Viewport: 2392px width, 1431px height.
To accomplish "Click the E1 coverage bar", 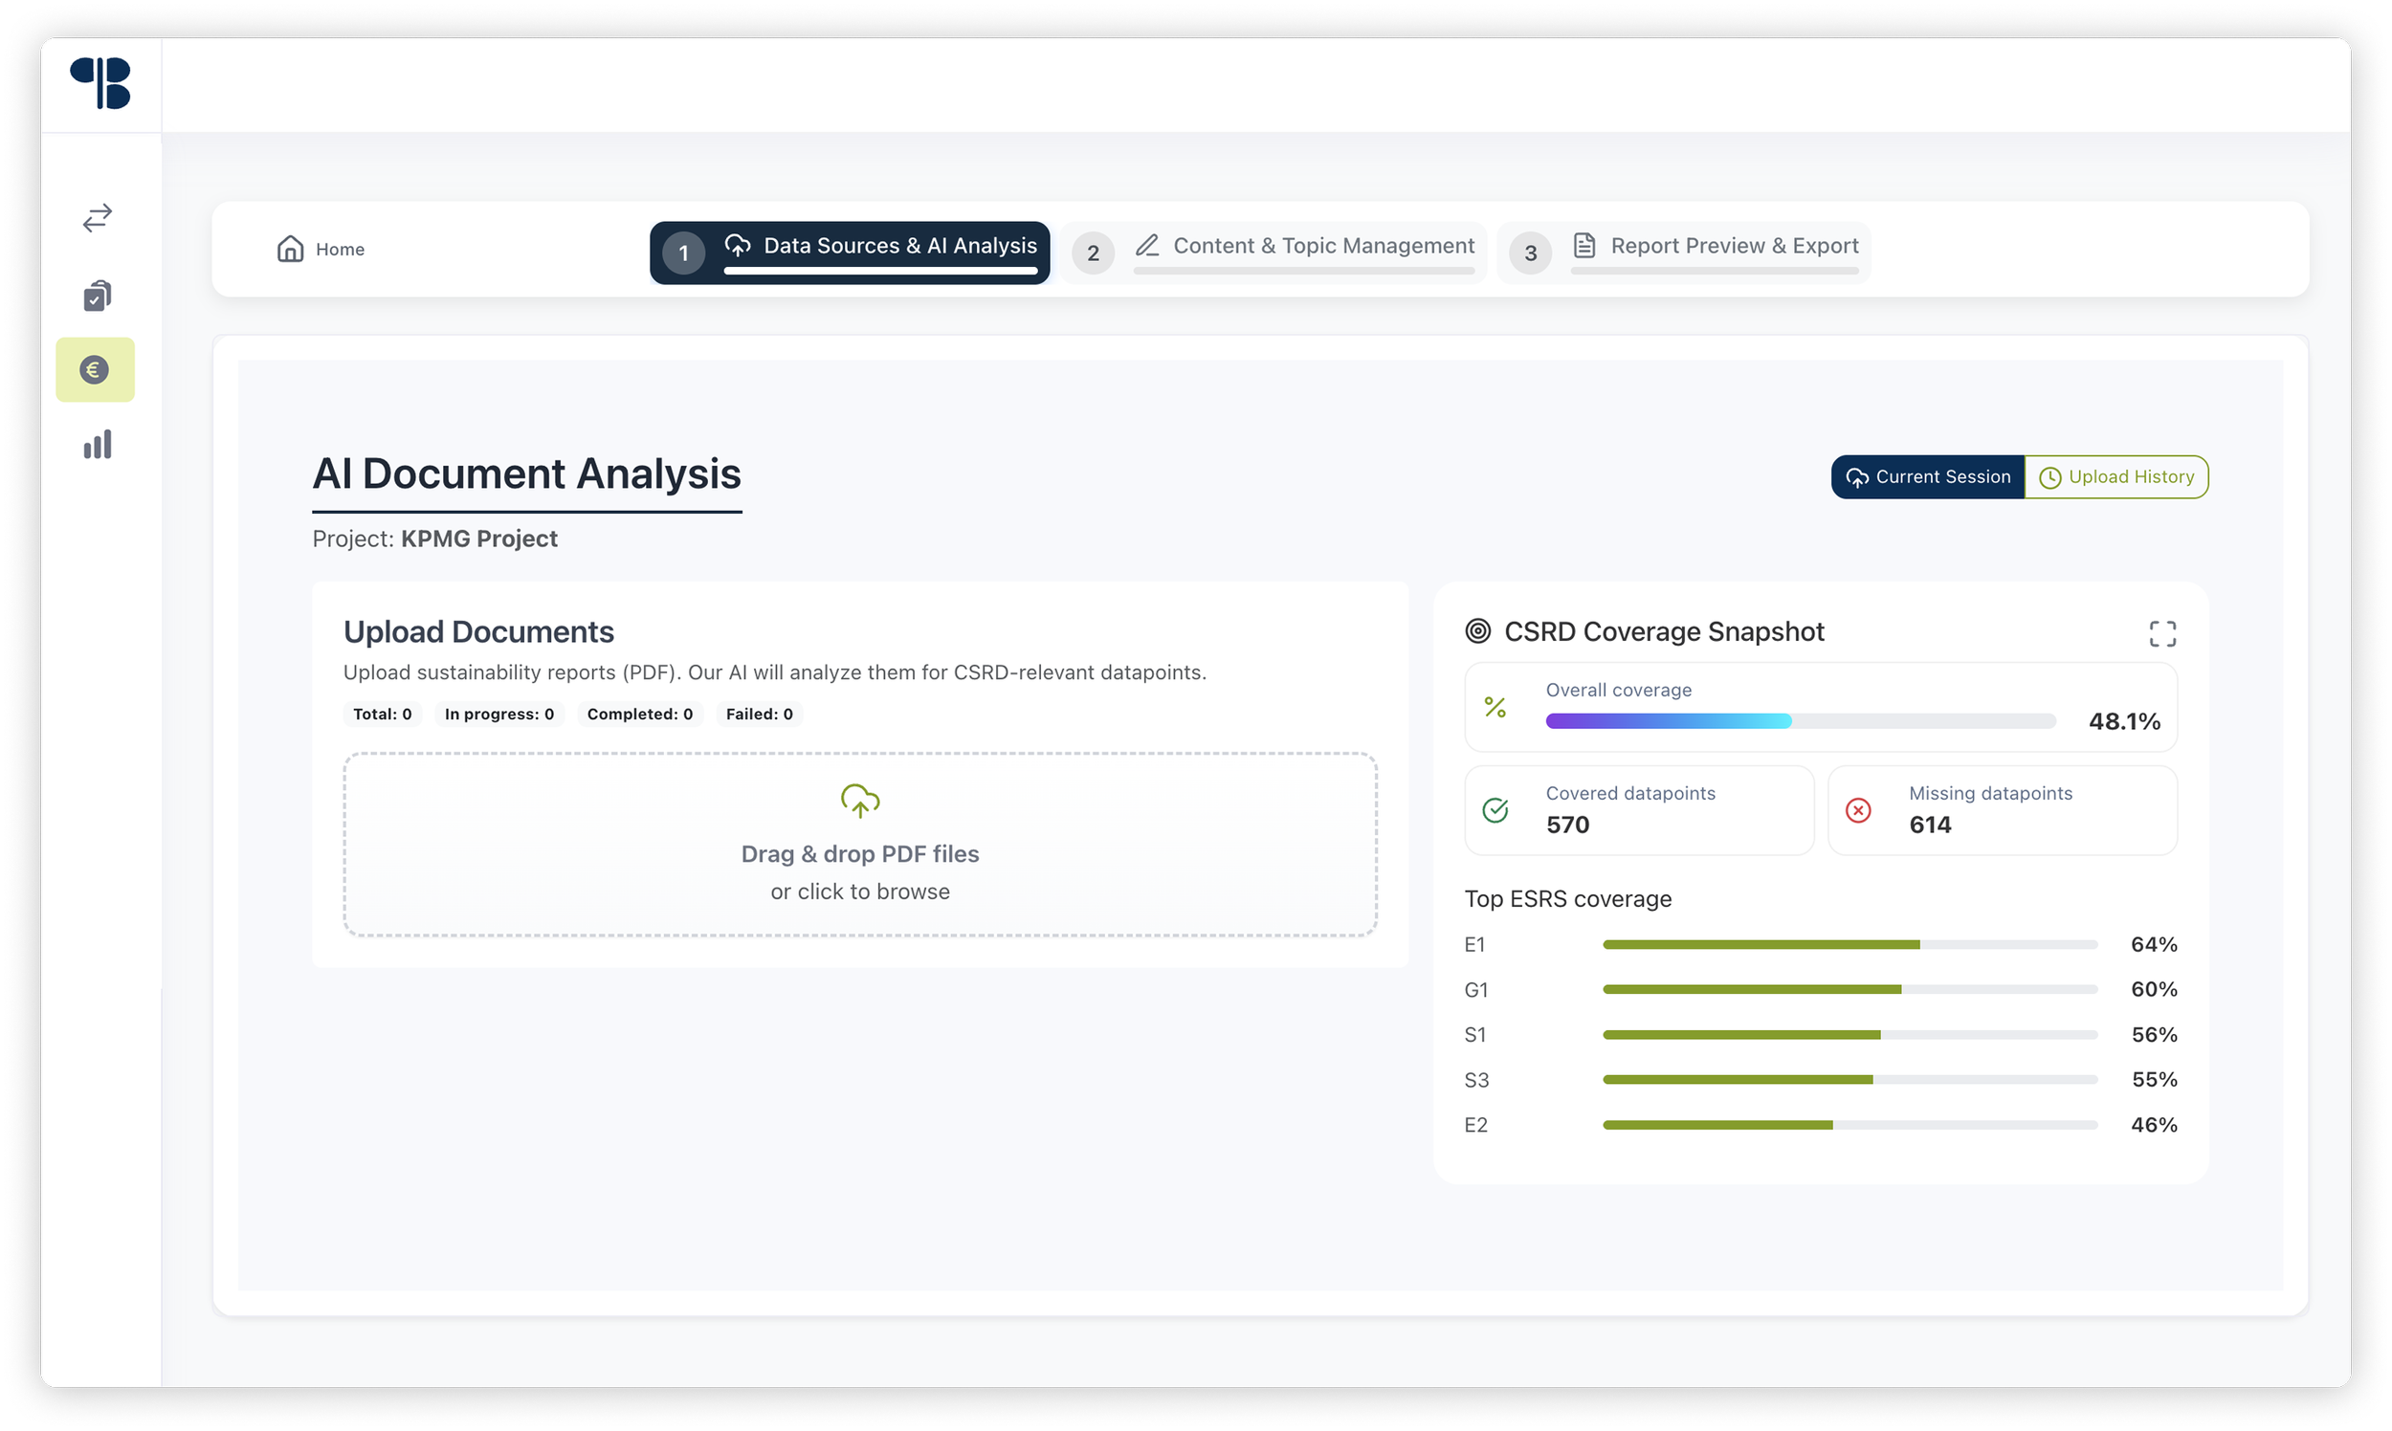I will tap(1849, 945).
